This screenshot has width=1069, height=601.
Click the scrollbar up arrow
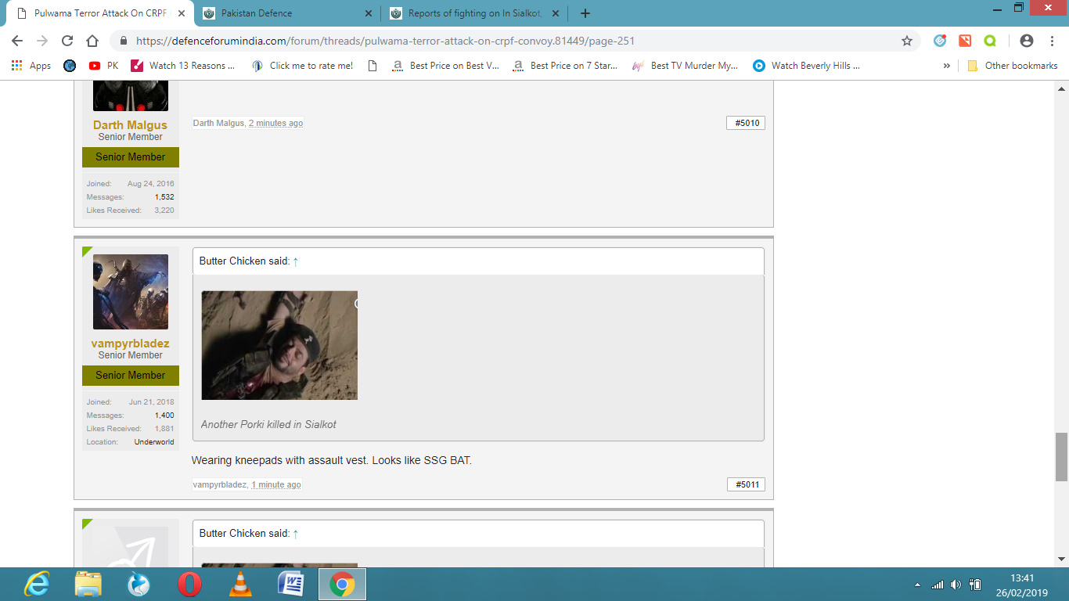1062,87
